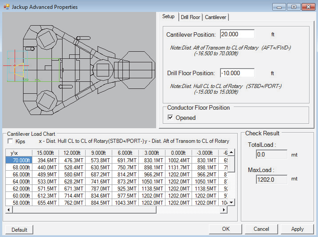Enable the Kips units checkbox
Viewport: 318px width, 237px height.
pos(10,141)
